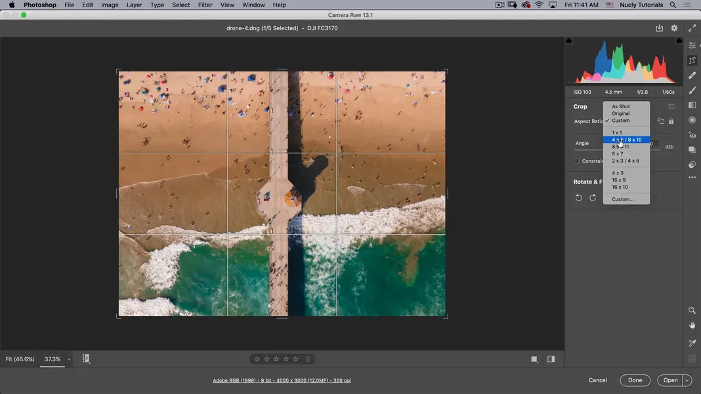Click the Wi-Fi status icon
The width and height of the screenshot is (701, 394).
point(539,5)
